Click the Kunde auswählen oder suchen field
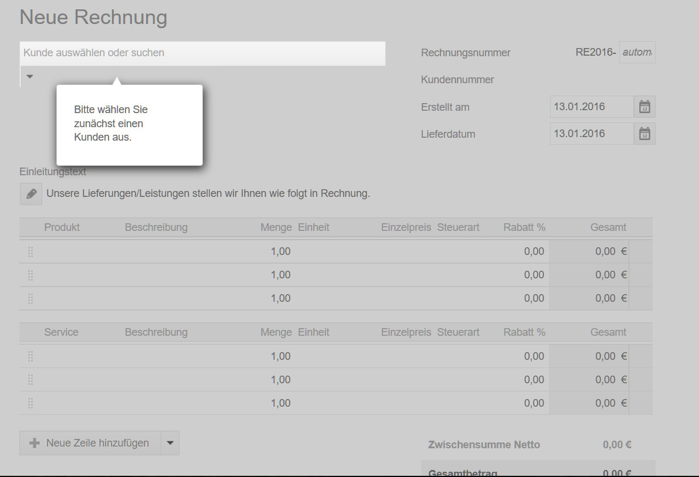 tap(202, 53)
